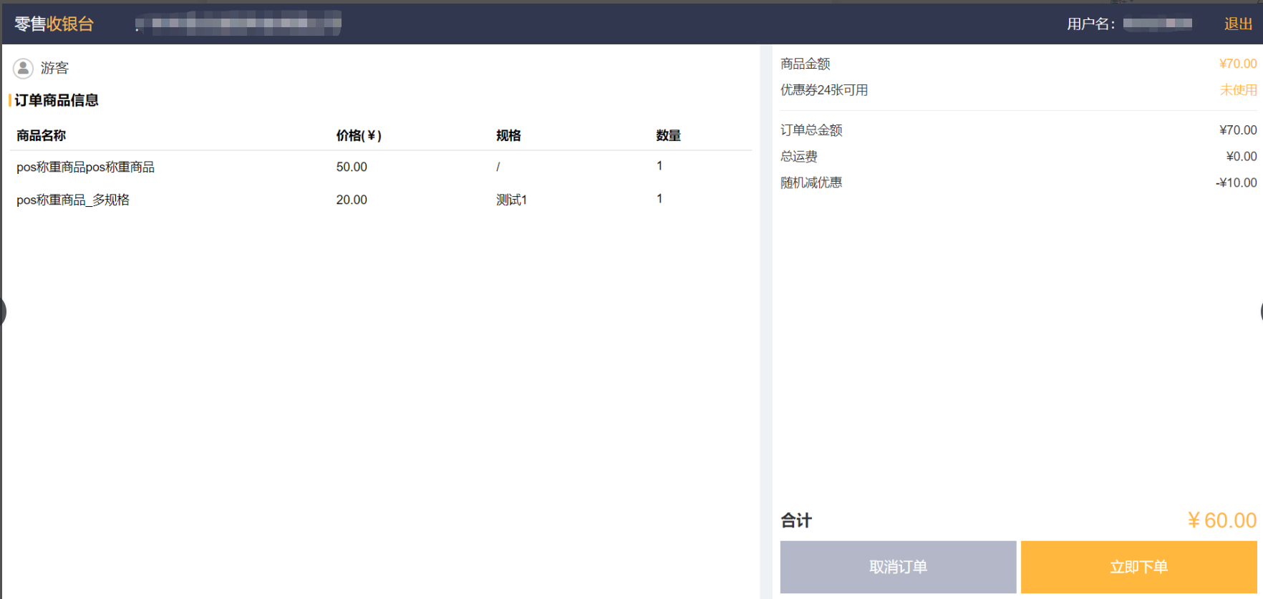Click the 随机减优惠 discount row

click(811, 183)
